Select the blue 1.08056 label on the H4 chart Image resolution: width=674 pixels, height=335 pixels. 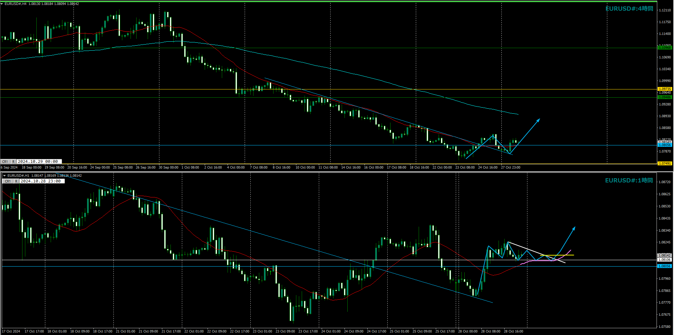[x=665, y=145]
